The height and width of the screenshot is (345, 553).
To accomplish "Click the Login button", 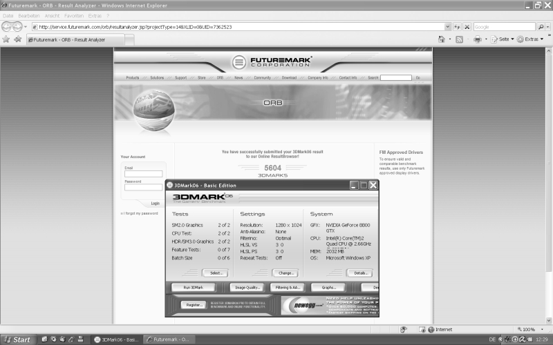I will point(155,203).
